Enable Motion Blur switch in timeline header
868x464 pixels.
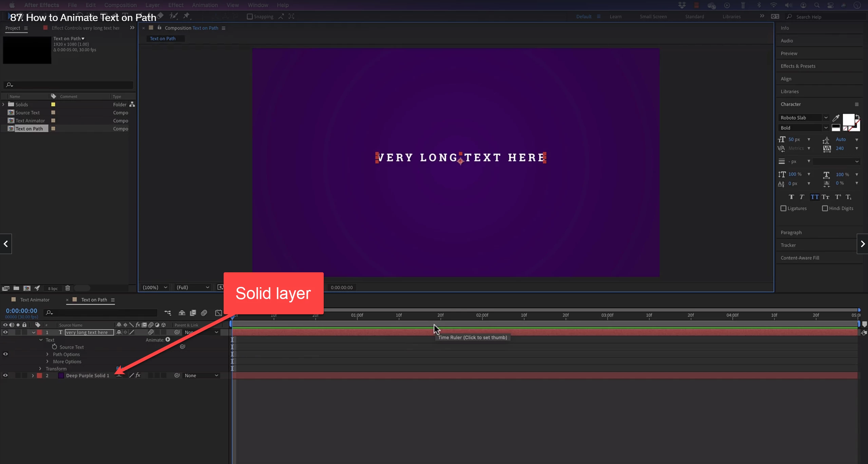click(204, 313)
